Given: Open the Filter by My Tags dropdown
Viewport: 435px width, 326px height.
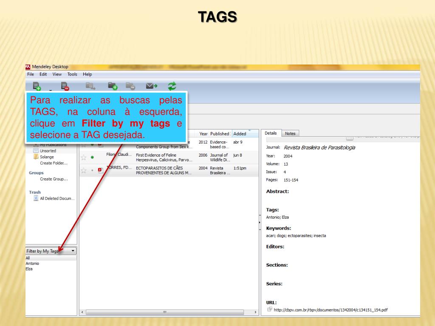Looking at the screenshot, I should [51, 251].
